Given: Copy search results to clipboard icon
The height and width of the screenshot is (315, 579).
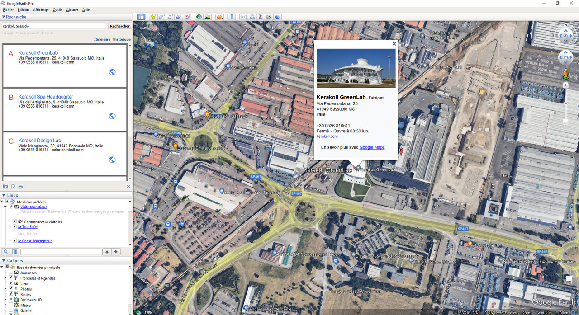Looking at the screenshot, I should (13, 186).
